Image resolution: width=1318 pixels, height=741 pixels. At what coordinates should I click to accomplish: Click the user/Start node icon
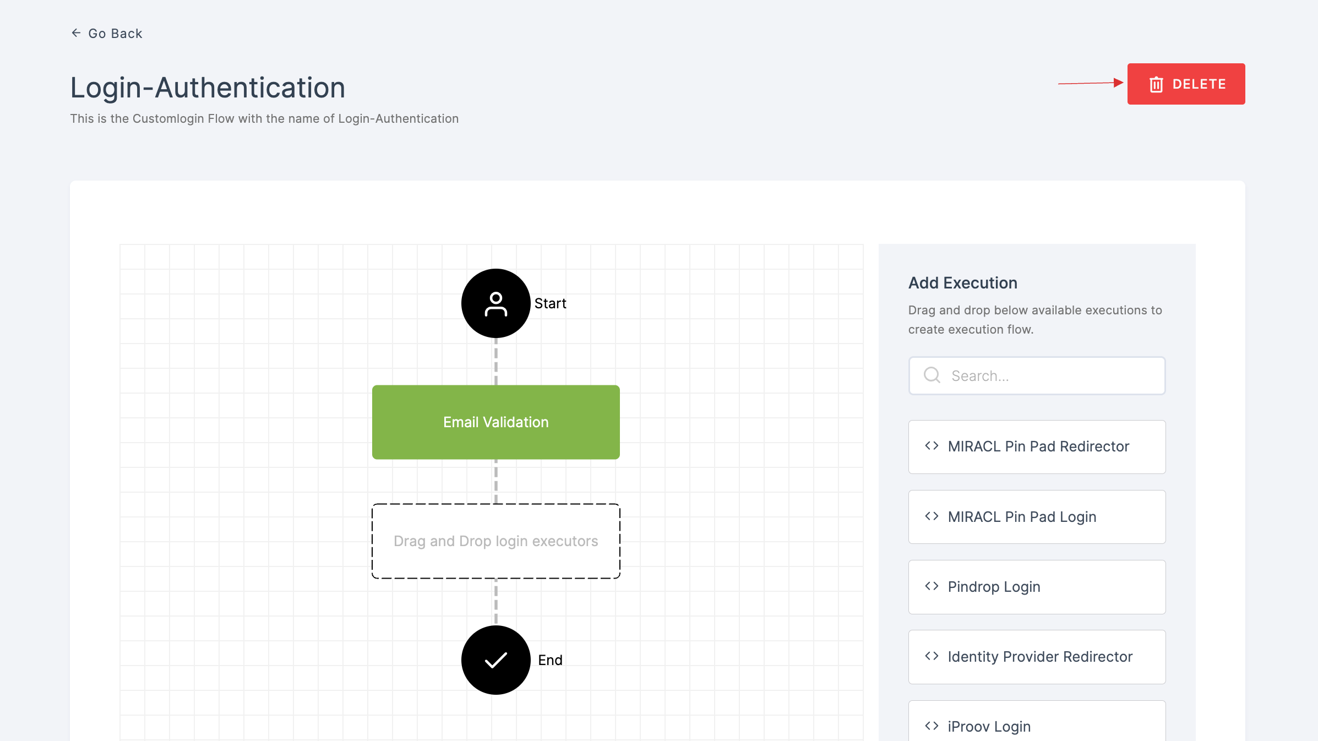click(496, 302)
